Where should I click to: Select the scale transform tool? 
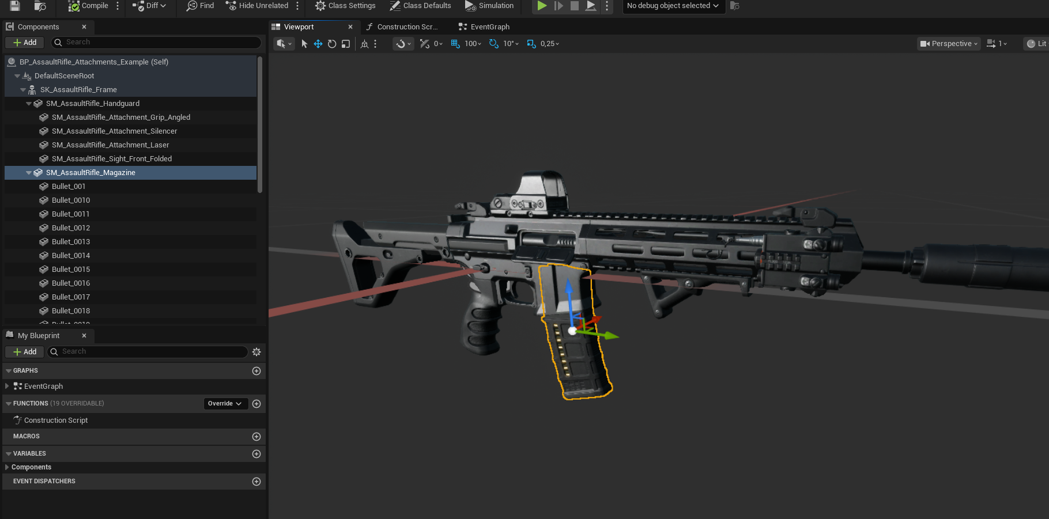tap(346, 44)
